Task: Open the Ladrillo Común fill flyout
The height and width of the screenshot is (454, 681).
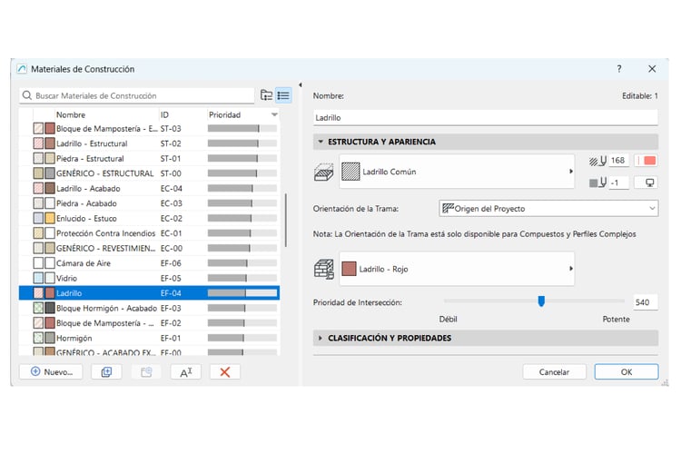Action: (x=571, y=172)
